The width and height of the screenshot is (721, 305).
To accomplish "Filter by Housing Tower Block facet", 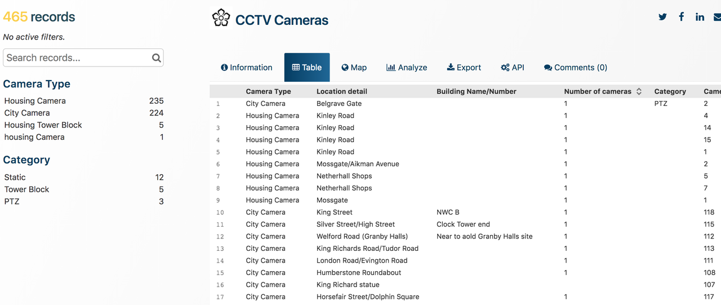I will (83, 125).
